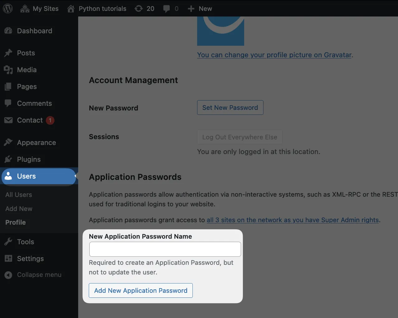Click 'You are only logged in' text
This screenshot has height=318, width=398.
point(258,152)
